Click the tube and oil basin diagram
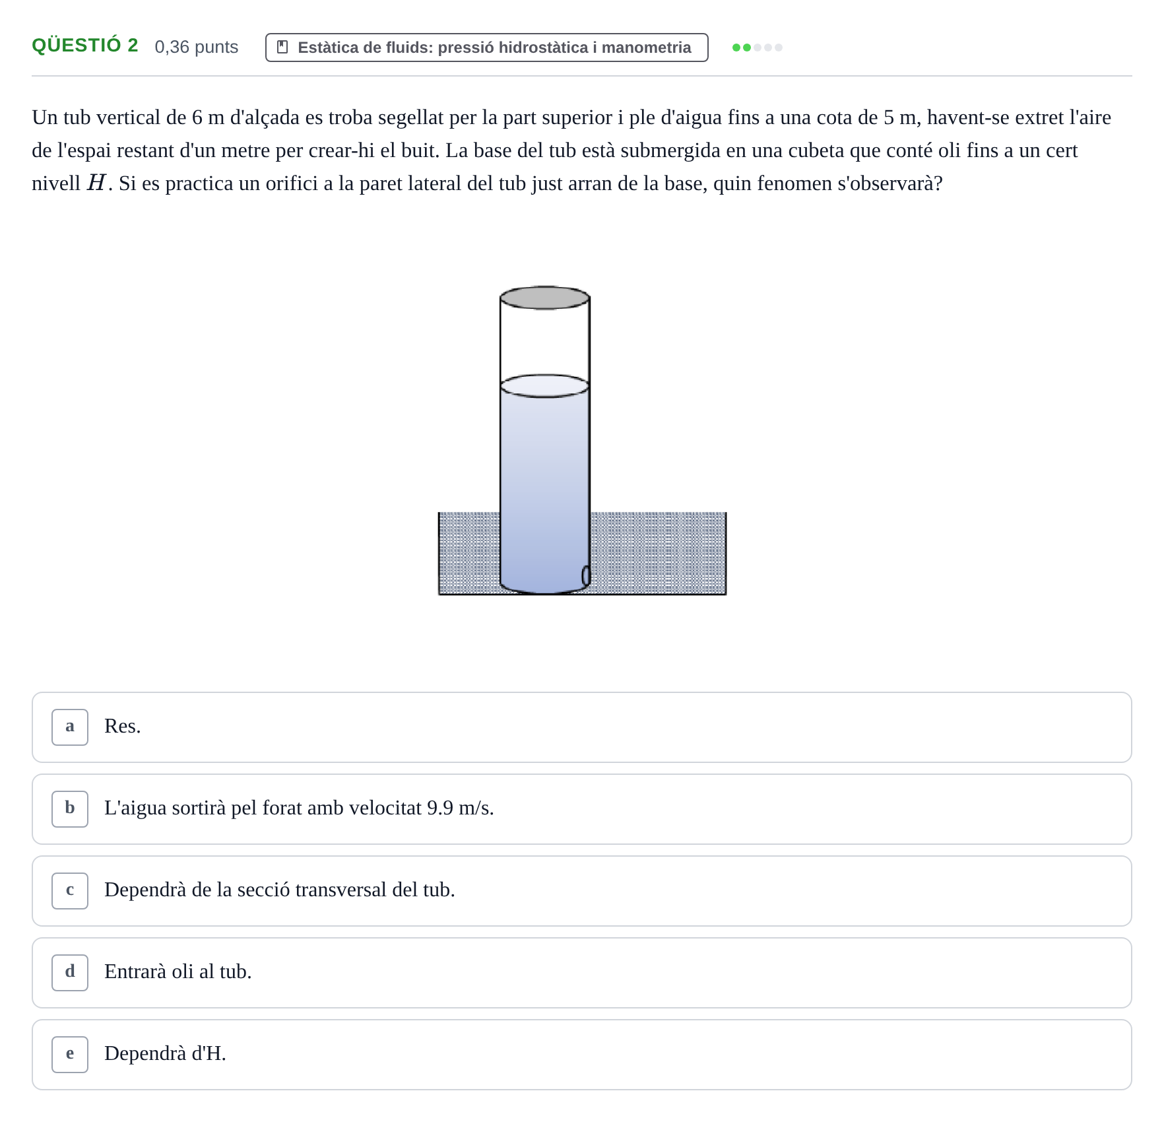 pos(582,440)
